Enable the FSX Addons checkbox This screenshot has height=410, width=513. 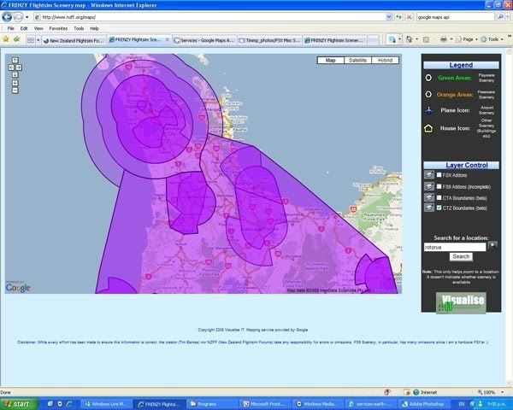click(439, 175)
